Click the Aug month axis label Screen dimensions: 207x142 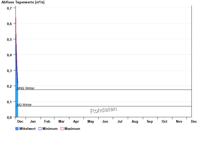coord(135,122)
